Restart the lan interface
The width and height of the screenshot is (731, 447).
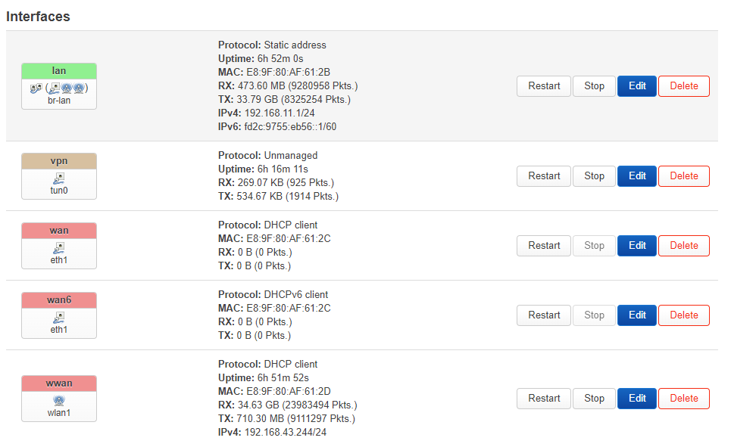544,86
